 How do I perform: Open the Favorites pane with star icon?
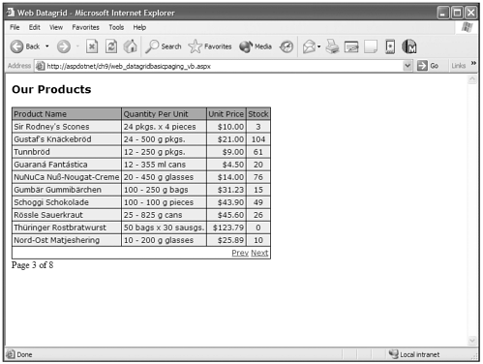210,46
